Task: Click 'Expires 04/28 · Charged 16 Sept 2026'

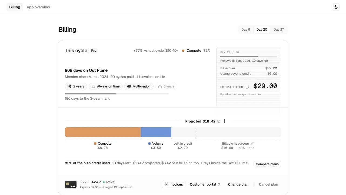Action: point(106,187)
